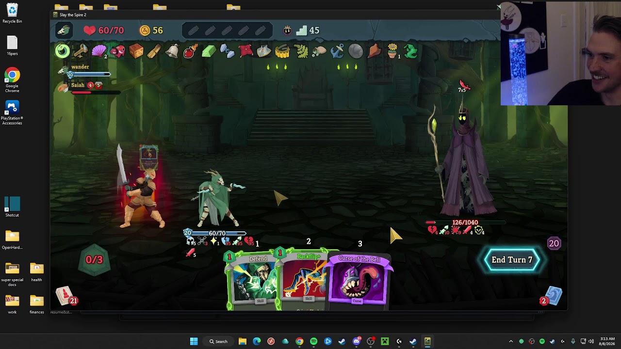621x349 pixels.
Task: Click the player 60/70 health bar
Action: (216, 233)
